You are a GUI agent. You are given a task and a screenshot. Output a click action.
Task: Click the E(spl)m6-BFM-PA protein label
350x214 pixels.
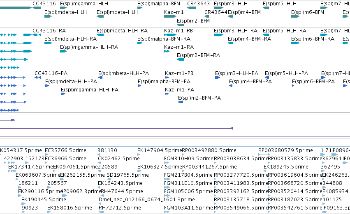pos(313,82)
